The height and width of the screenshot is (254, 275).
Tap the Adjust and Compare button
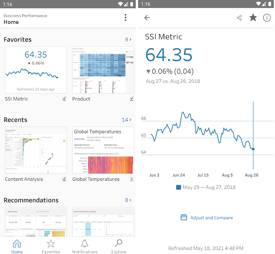(211, 217)
